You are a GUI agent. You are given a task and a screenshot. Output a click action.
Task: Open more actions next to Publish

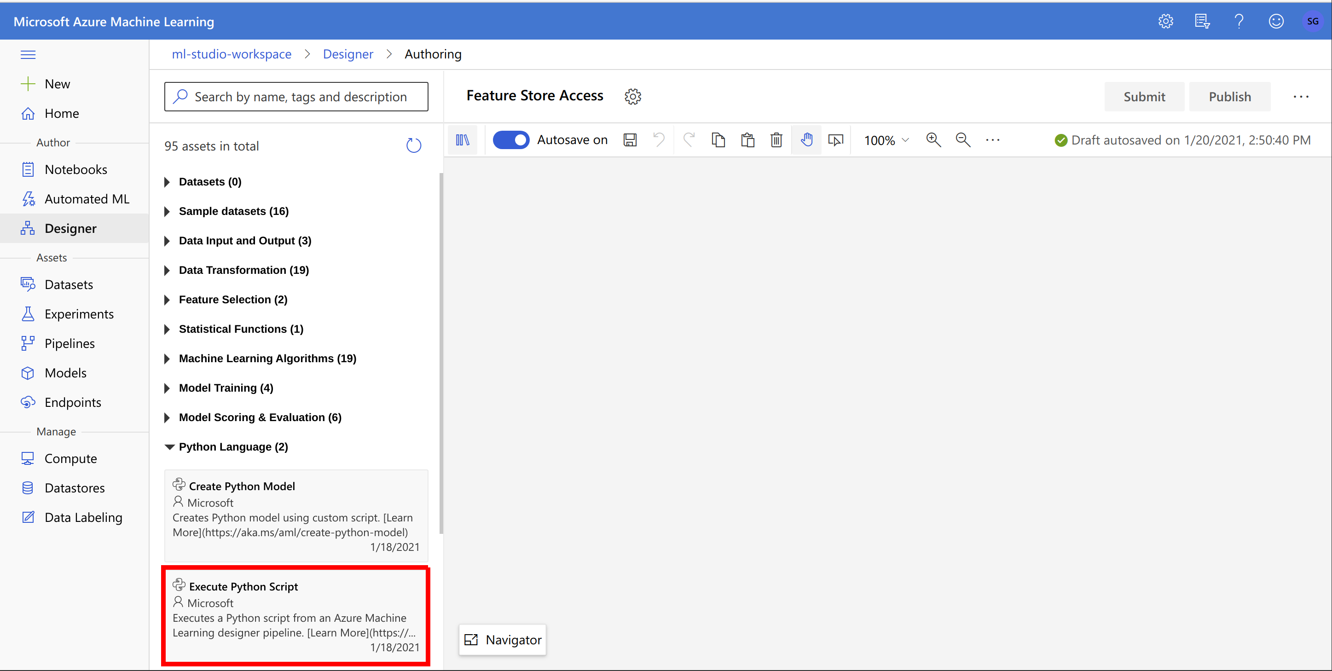coord(1301,97)
